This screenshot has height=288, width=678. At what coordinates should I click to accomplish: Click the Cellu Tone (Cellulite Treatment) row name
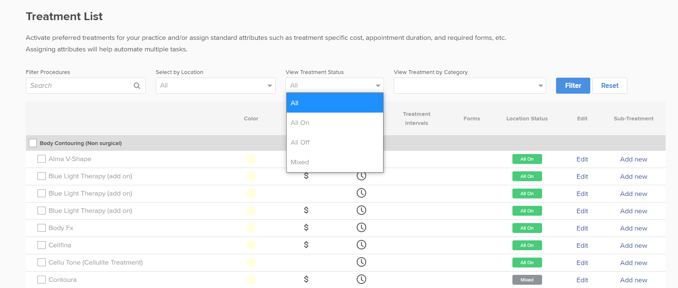click(x=96, y=263)
